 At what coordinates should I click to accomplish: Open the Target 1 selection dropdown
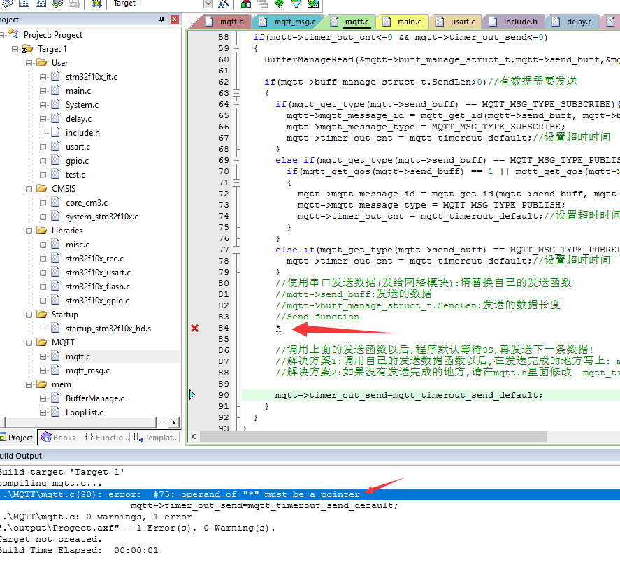[208, 4]
